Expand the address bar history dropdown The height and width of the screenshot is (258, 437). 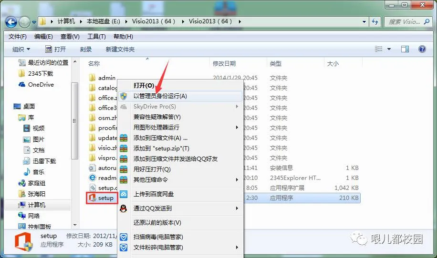[x=364, y=22]
